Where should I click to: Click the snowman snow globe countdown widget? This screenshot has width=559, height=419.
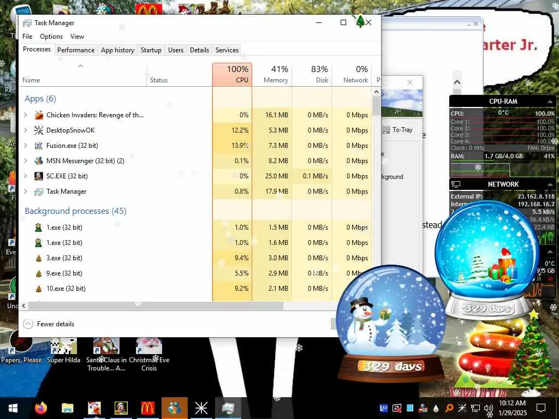[391, 324]
